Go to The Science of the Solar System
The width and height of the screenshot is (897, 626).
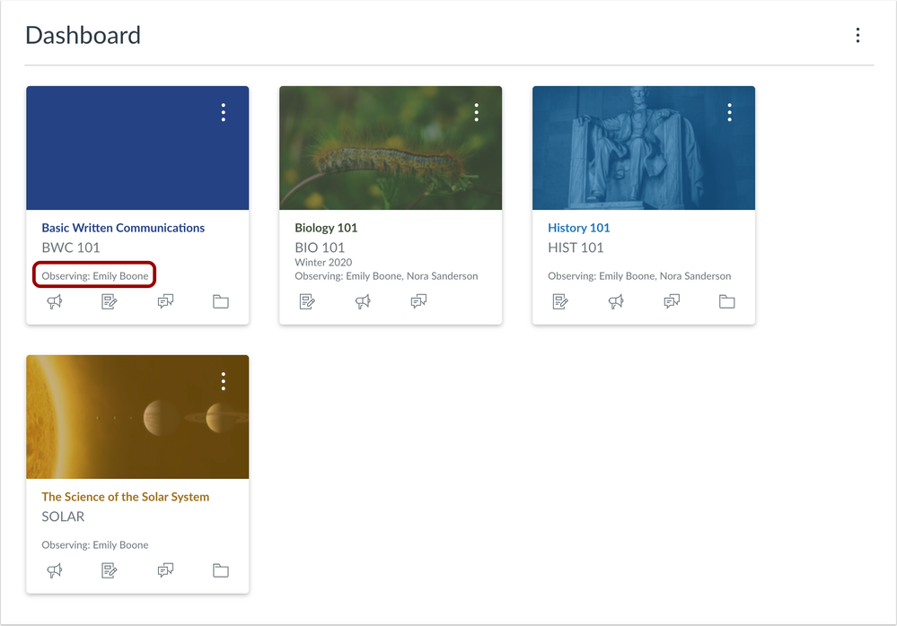pyautogui.click(x=125, y=497)
